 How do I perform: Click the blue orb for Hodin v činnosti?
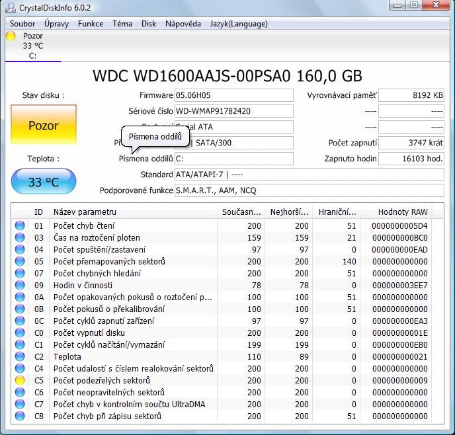click(x=20, y=286)
